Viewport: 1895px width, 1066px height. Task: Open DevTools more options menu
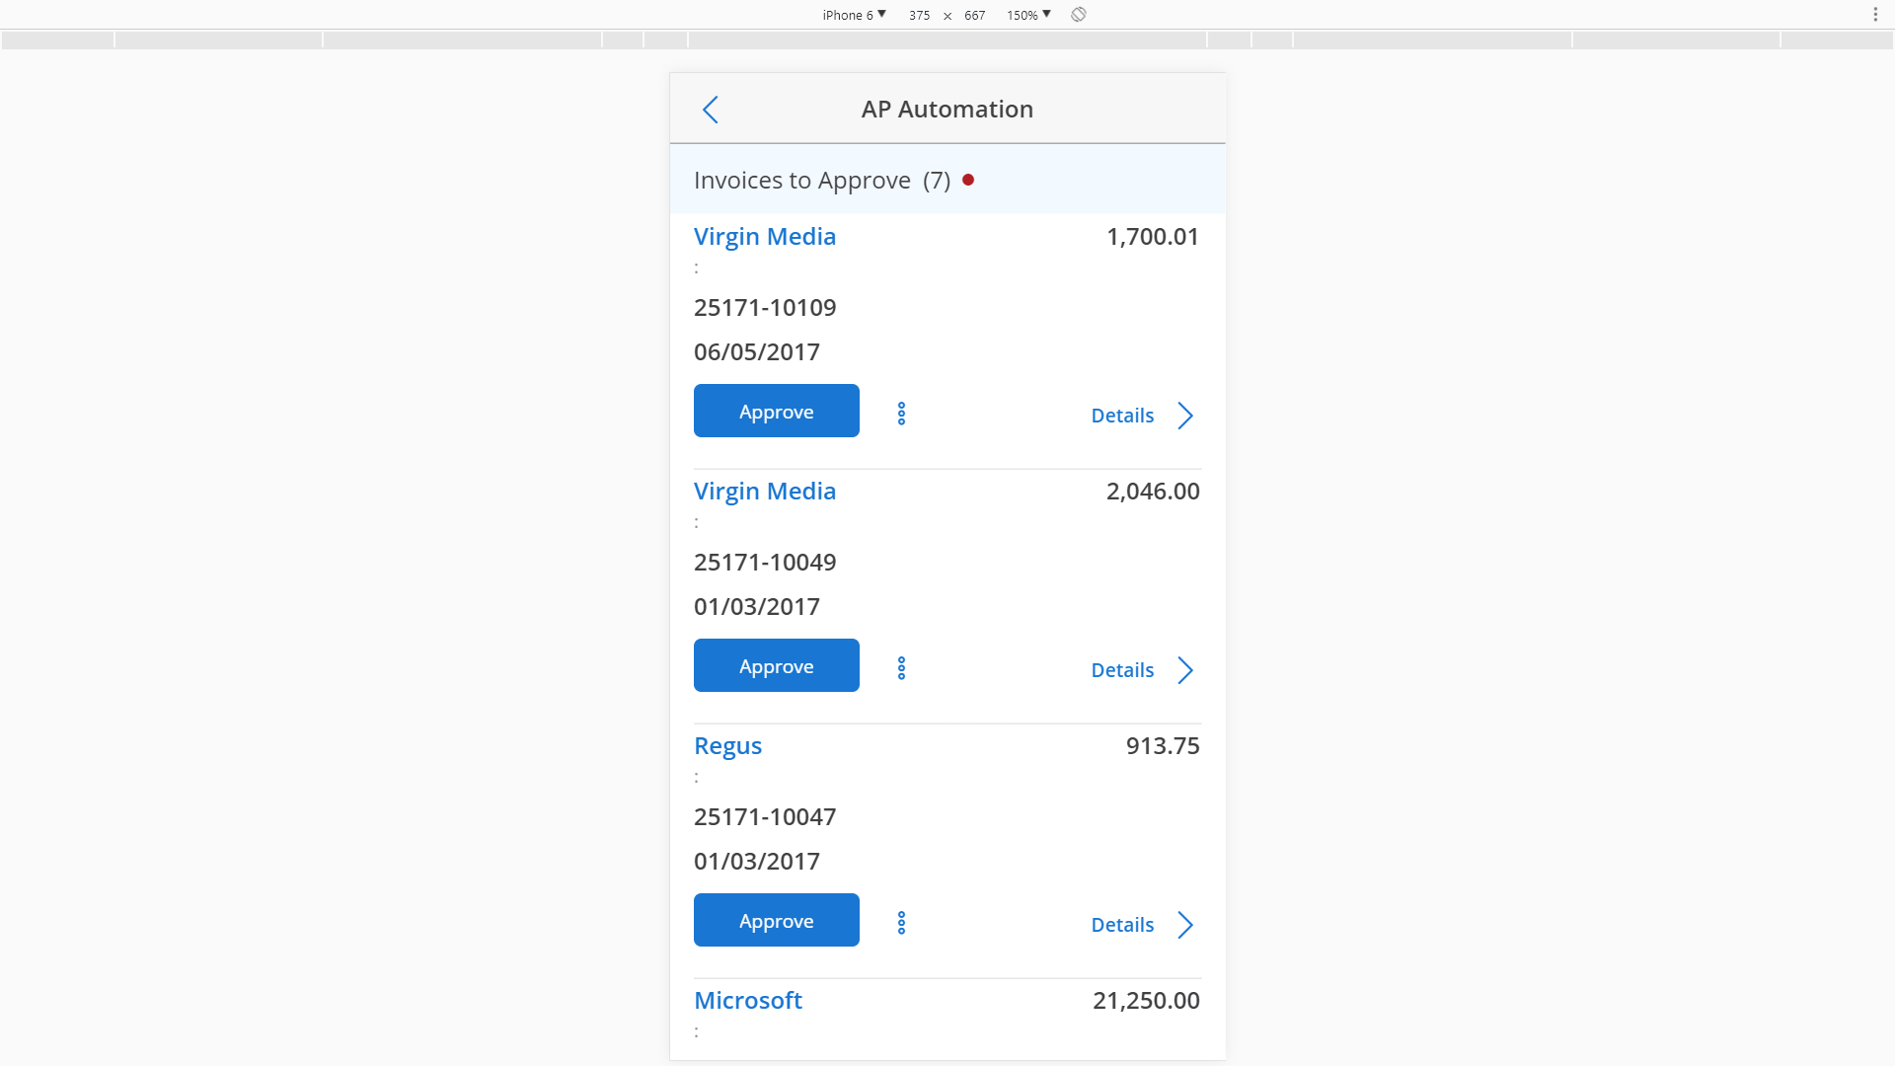click(x=1875, y=15)
